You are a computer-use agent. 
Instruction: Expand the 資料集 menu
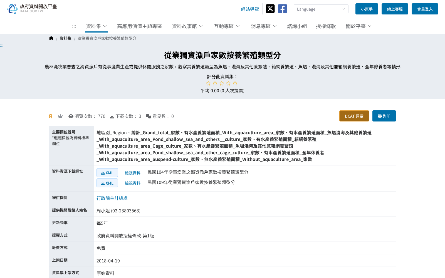[97, 26]
